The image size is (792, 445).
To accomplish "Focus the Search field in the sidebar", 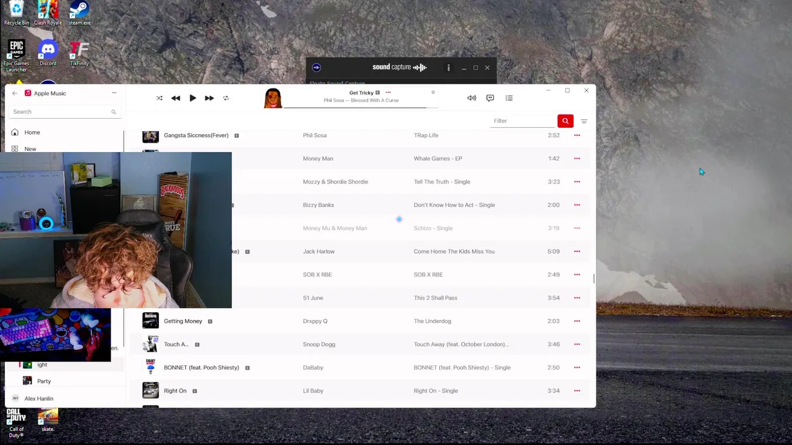I will 64,112.
